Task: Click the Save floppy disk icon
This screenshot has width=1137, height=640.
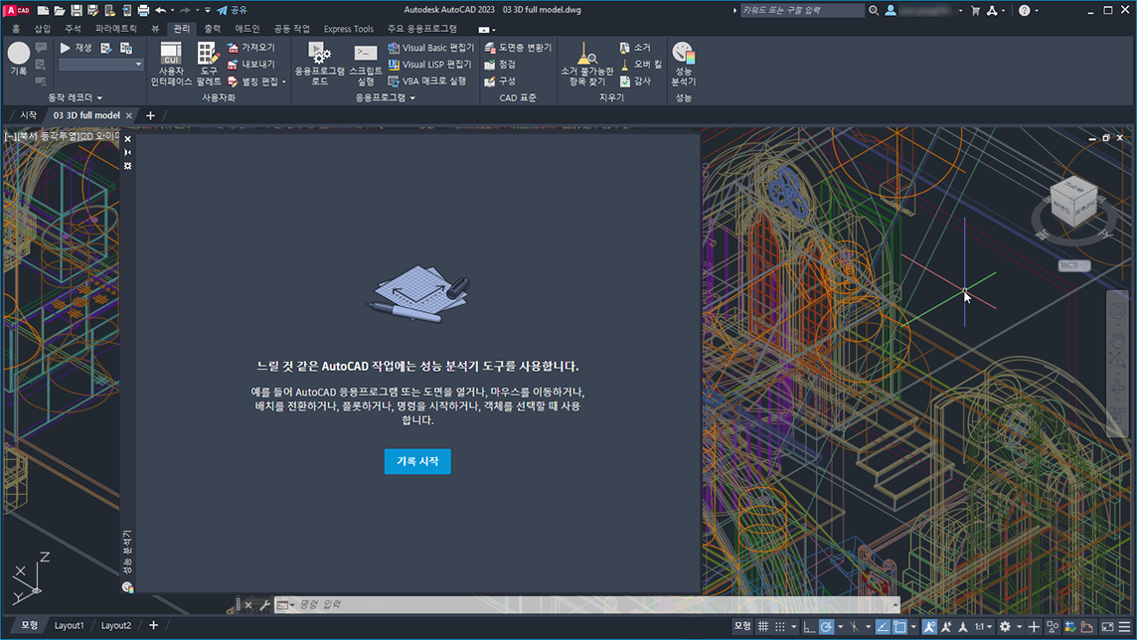Action: point(77,10)
